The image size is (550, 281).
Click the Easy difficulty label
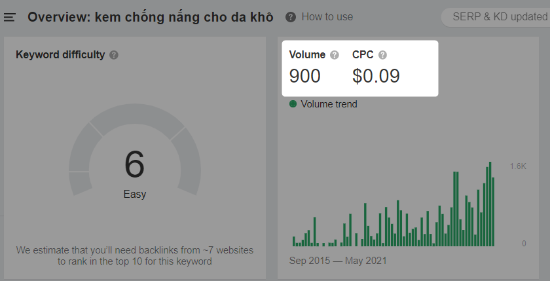[135, 194]
